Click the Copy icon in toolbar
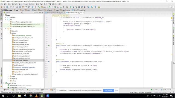Image resolution: width=175 pixels, height=98 pixels. pyautogui.click(x=20, y=7)
